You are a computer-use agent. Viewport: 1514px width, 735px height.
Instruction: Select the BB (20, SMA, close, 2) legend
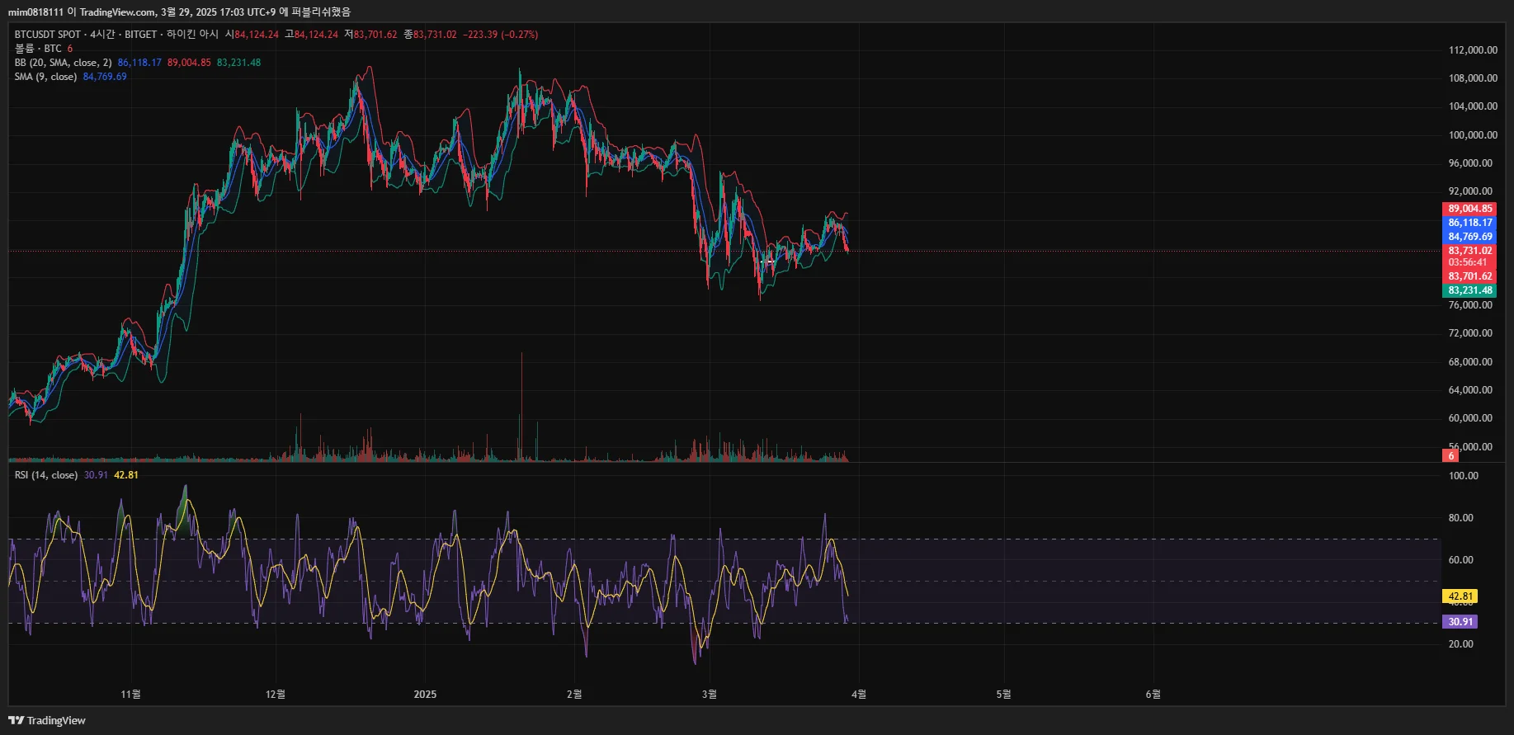[x=63, y=63]
